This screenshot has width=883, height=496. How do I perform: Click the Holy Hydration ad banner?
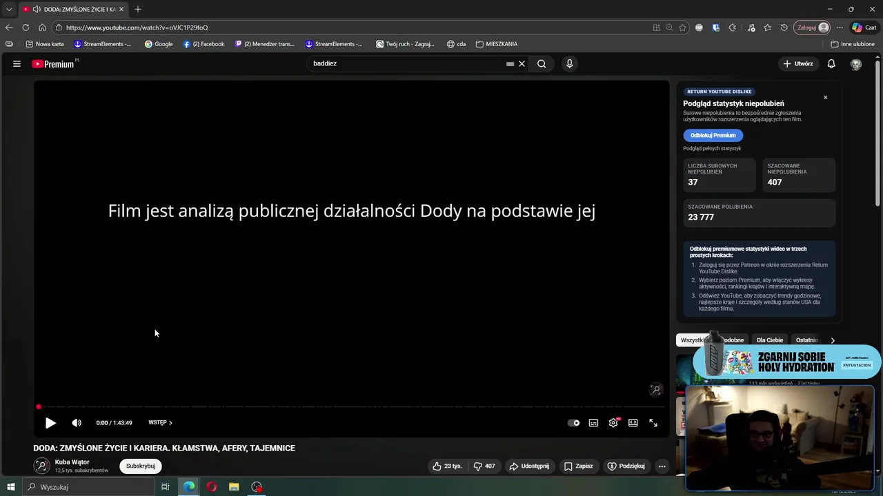786,362
